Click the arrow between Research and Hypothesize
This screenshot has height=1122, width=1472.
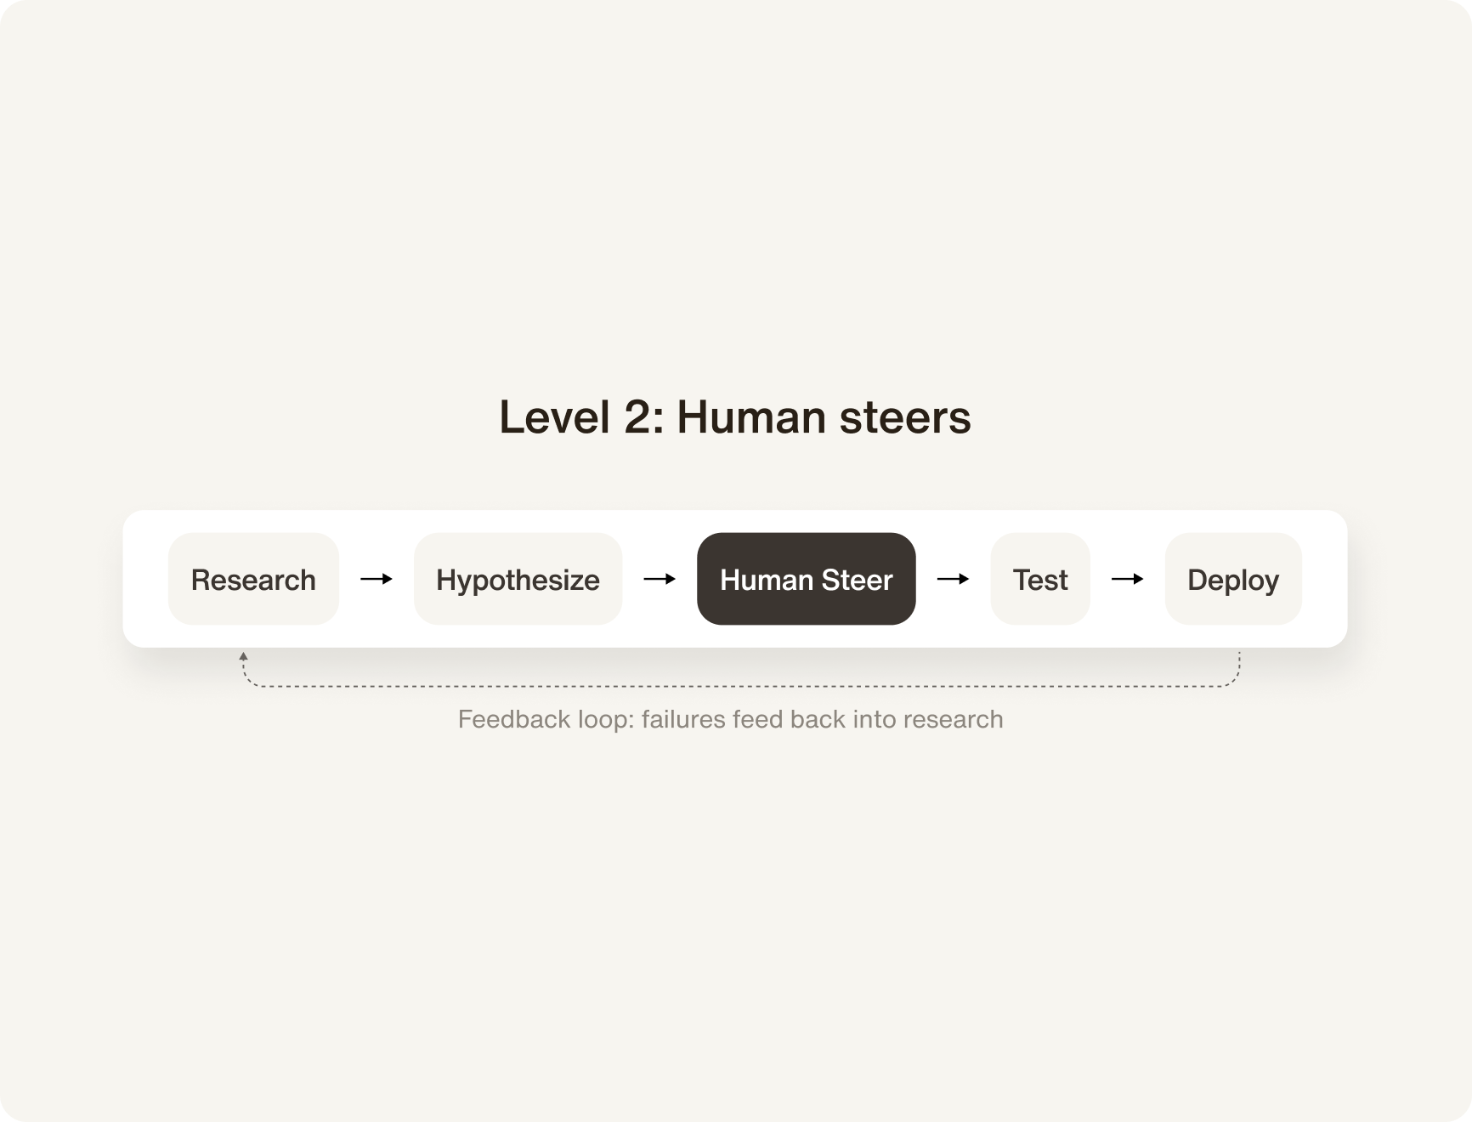376,579
